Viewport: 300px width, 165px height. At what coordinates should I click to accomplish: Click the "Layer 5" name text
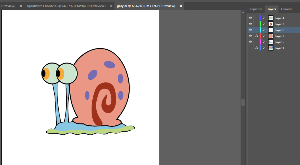point(279,42)
